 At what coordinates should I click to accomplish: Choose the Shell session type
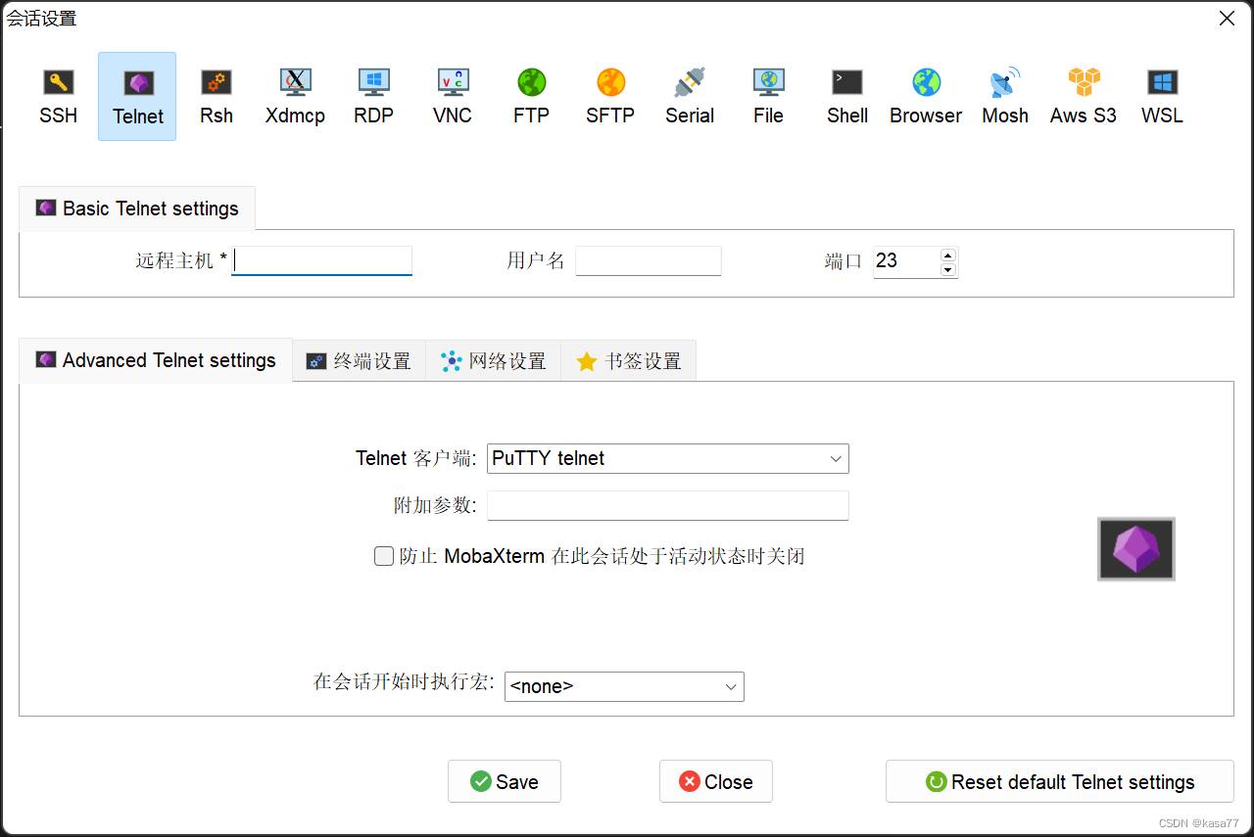(847, 97)
